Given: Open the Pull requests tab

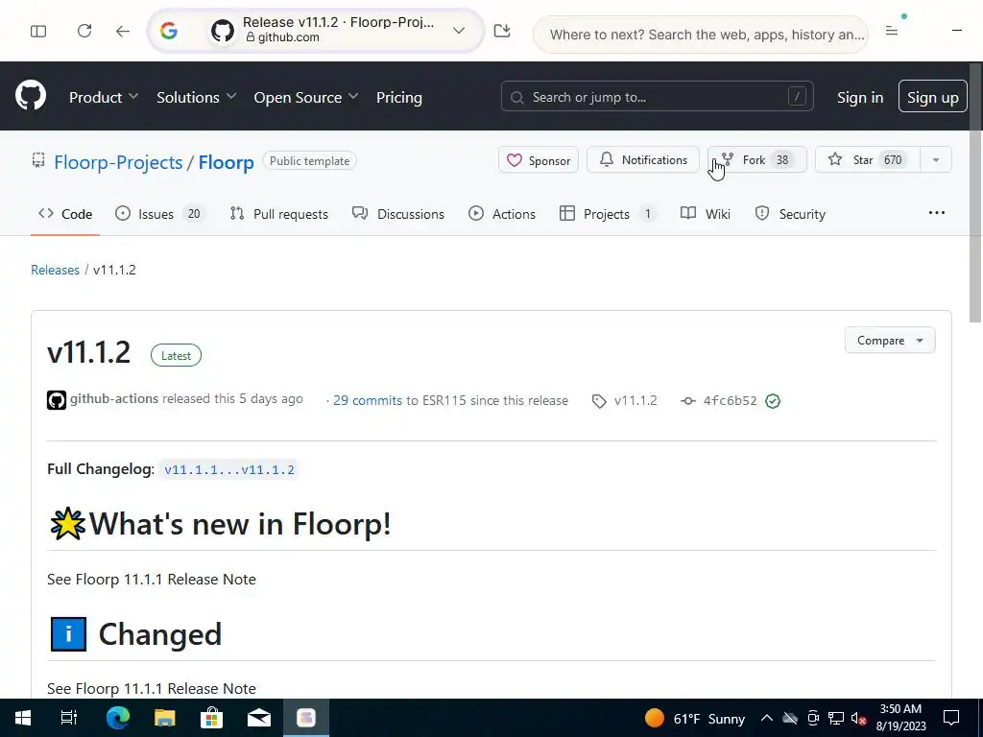Looking at the screenshot, I should 279,214.
